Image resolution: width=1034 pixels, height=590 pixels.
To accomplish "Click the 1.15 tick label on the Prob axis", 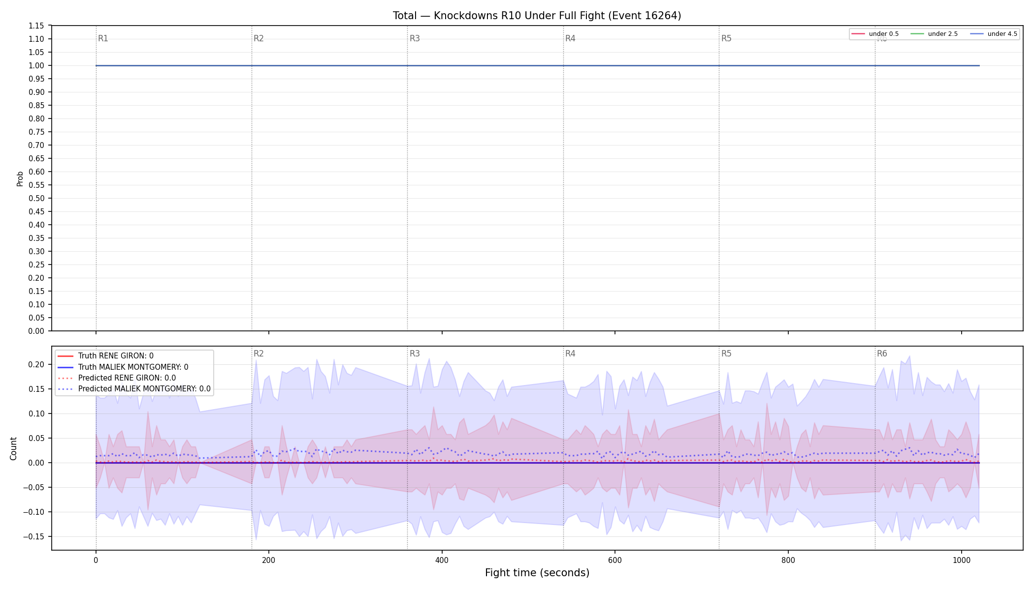I will 36,26.
